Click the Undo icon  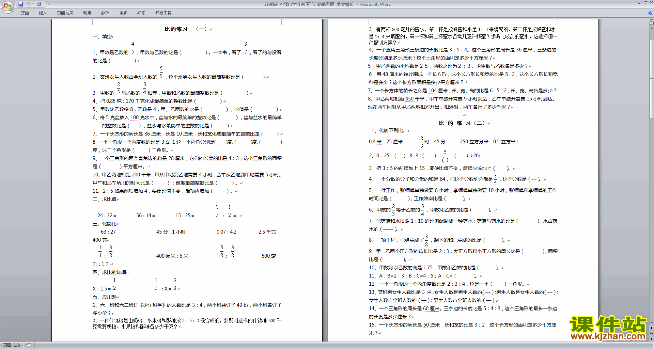tap(28, 4)
